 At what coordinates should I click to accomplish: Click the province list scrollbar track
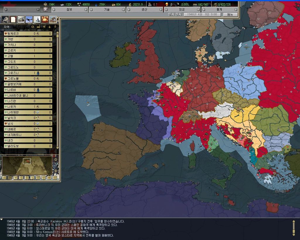pyautogui.click(x=57, y=92)
